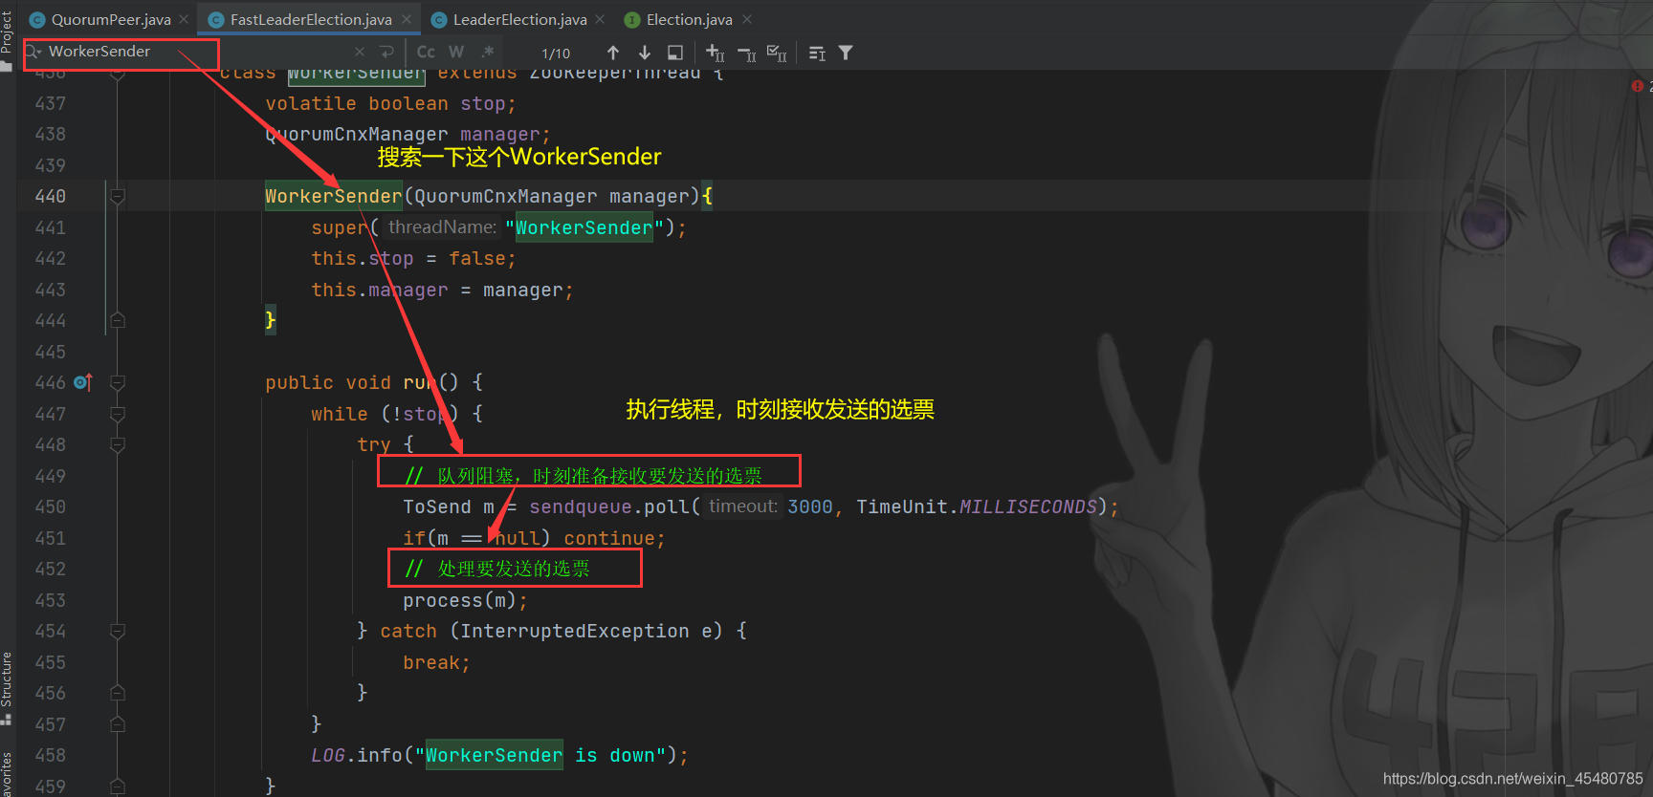The height and width of the screenshot is (797, 1653).
Task: Close the FastLeaderElection.java tab
Action: coord(407,19)
